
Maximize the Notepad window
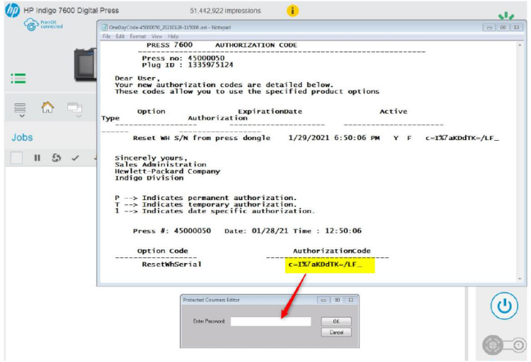click(503, 28)
